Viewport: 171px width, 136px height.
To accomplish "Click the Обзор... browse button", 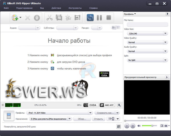I will tap(82, 119).
